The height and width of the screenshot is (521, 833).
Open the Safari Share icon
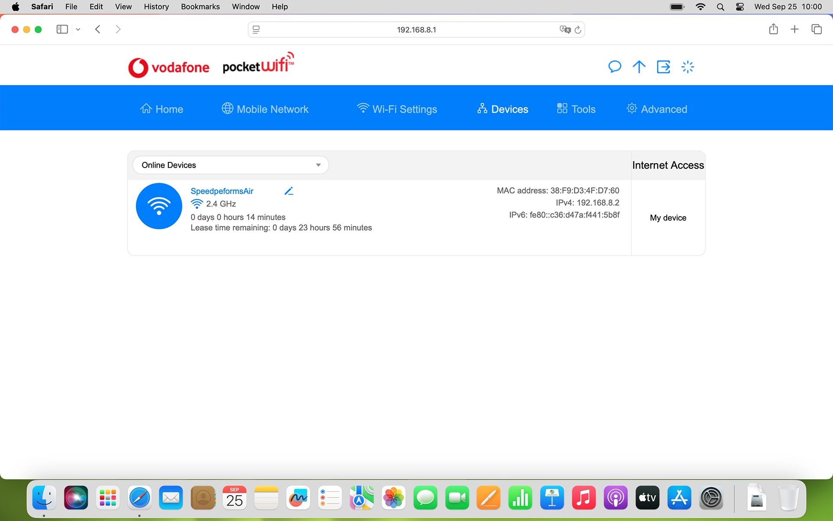coord(773,29)
